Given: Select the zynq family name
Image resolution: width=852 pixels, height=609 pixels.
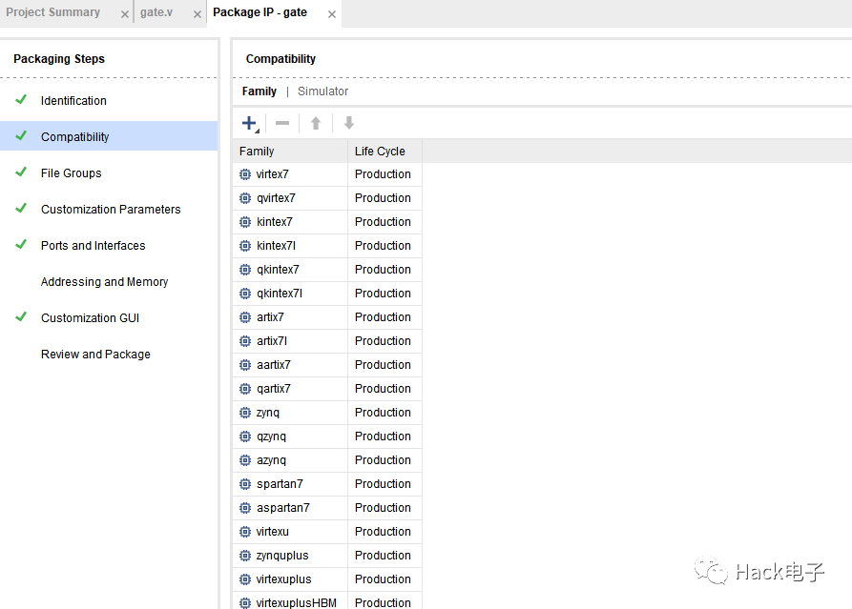Looking at the screenshot, I should 268,413.
